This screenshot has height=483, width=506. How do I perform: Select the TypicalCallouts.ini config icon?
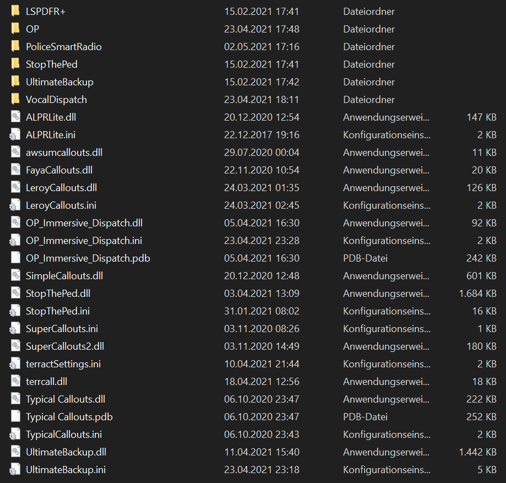click(x=15, y=434)
